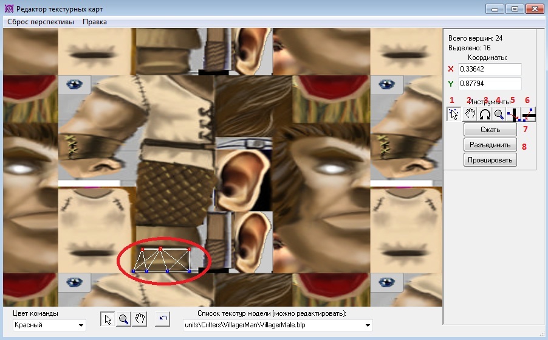Screen dimensions: 548x340
Task: Minimize the Редактор текстурных карт window
Action: pos(495,8)
